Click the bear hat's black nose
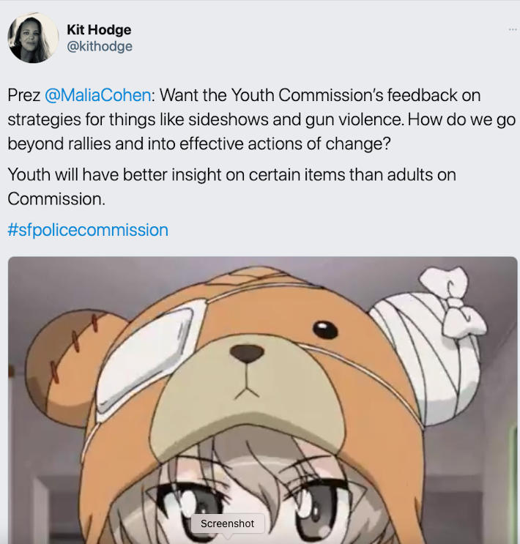Screen dimensions: 520x544 (x=247, y=354)
